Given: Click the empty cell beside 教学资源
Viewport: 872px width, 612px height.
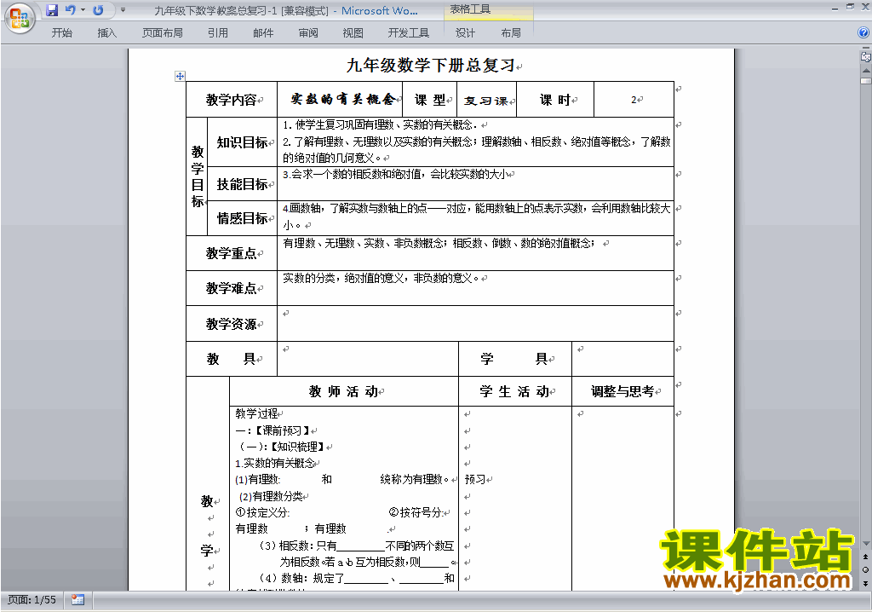Looking at the screenshot, I should tap(475, 324).
